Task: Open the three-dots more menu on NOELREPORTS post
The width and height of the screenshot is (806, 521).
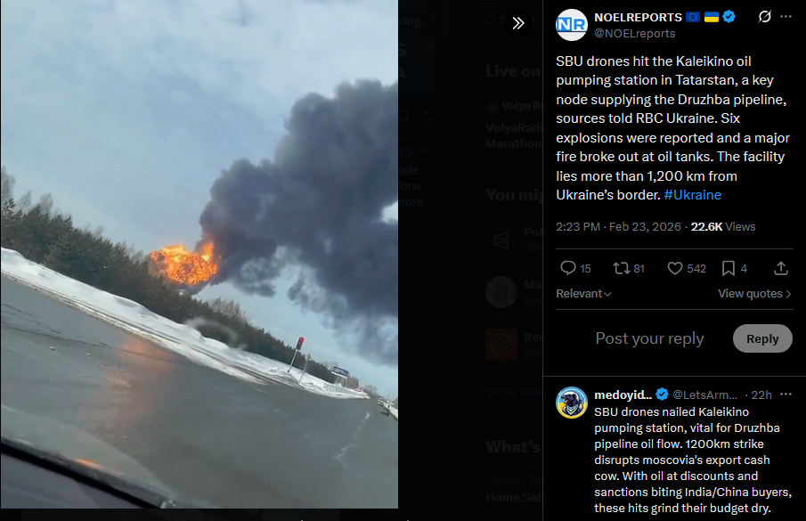Action: 786,17
